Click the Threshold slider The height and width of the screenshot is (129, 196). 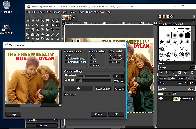(94, 76)
